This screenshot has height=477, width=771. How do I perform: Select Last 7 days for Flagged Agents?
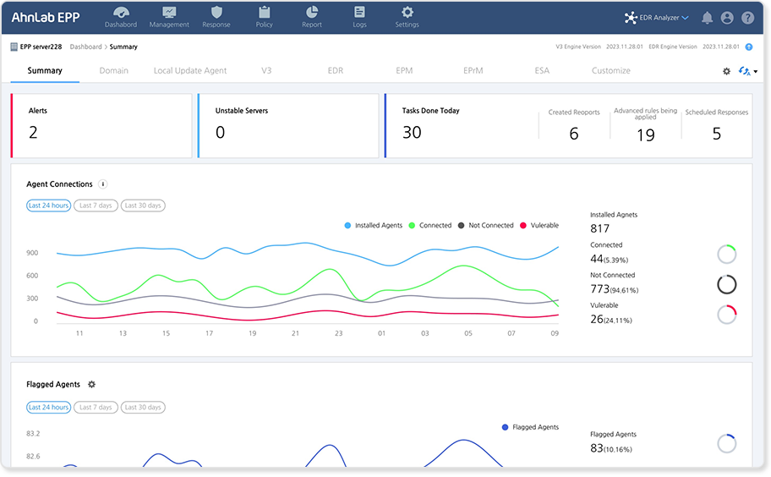(95, 408)
